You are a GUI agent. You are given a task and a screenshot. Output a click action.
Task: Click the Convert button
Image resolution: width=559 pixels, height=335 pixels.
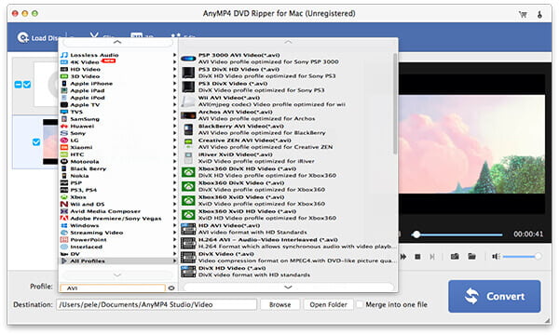tap(494, 296)
